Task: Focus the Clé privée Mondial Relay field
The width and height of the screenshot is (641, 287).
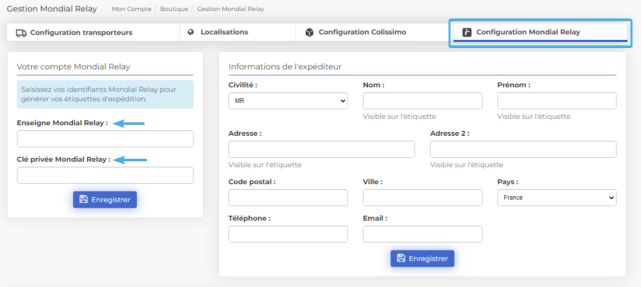Action: [105, 175]
